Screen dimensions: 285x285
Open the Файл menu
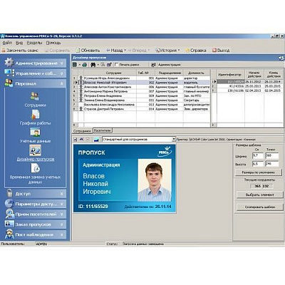coord(7,43)
